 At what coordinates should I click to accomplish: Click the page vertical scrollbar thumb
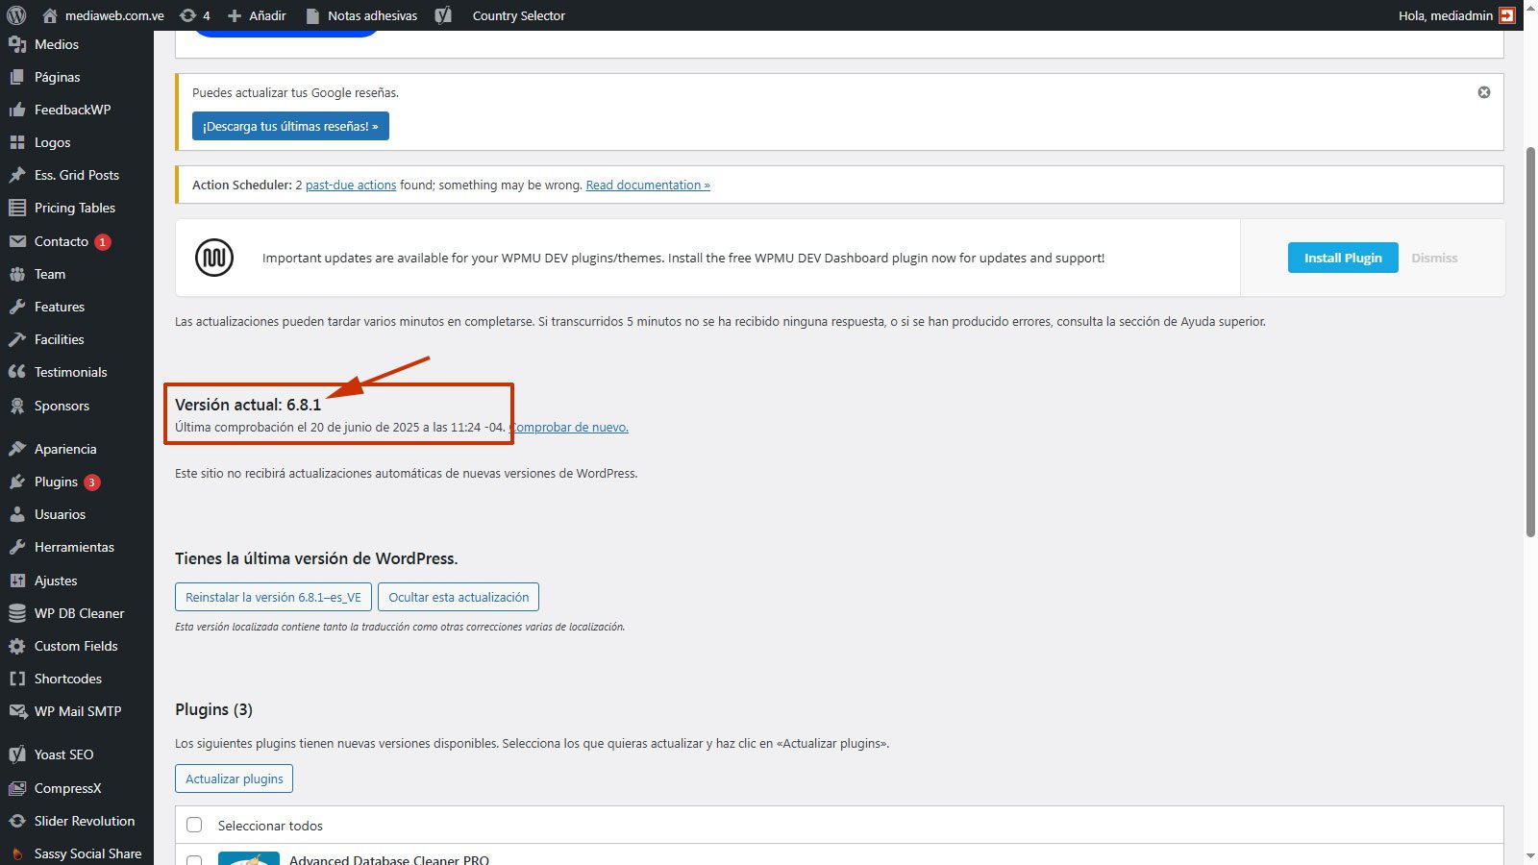(1530, 341)
